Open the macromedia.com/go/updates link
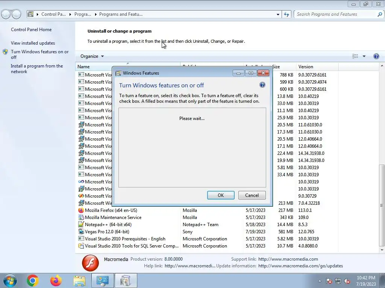This screenshot has width=385, height=288. pos(300,266)
